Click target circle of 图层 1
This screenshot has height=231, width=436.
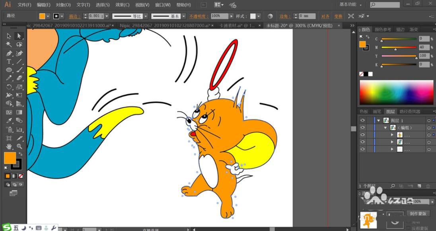429,120
